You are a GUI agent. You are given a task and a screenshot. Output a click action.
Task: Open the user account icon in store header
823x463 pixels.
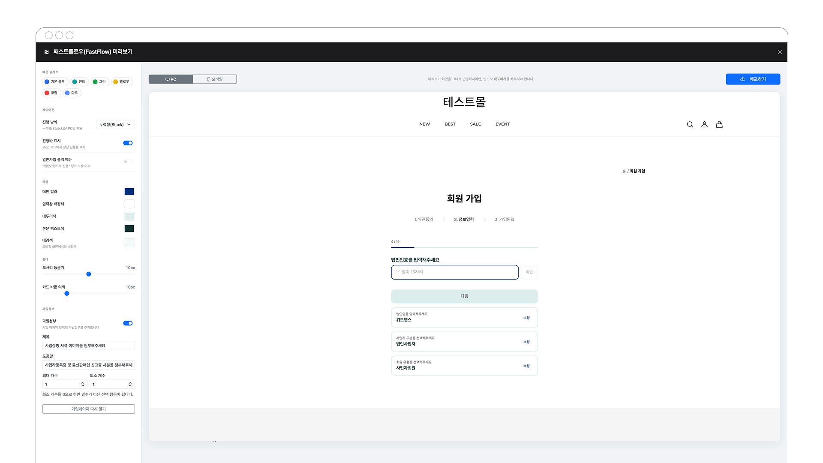[x=704, y=124]
